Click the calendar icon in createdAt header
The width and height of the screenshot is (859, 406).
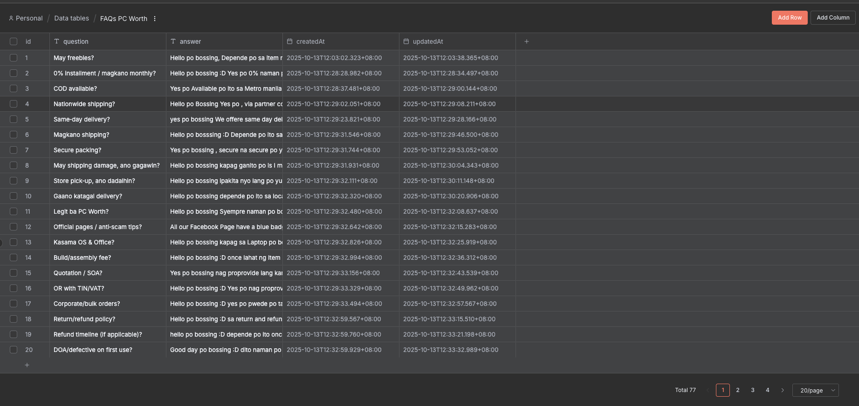point(290,41)
